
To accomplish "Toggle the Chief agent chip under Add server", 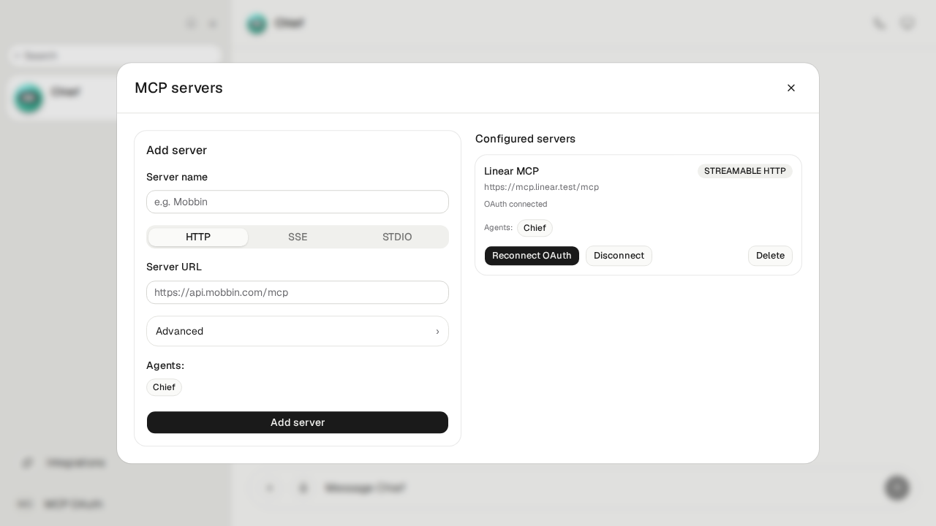I will pyautogui.click(x=164, y=387).
